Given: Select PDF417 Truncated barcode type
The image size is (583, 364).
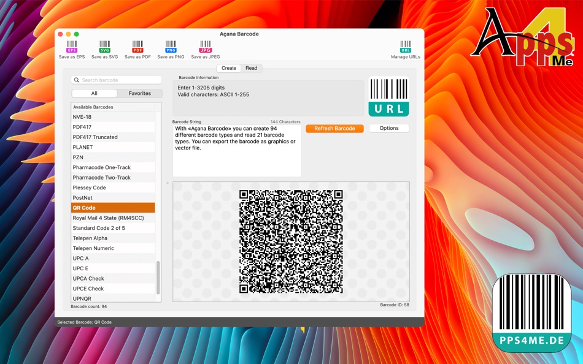Looking at the screenshot, I should click(113, 137).
